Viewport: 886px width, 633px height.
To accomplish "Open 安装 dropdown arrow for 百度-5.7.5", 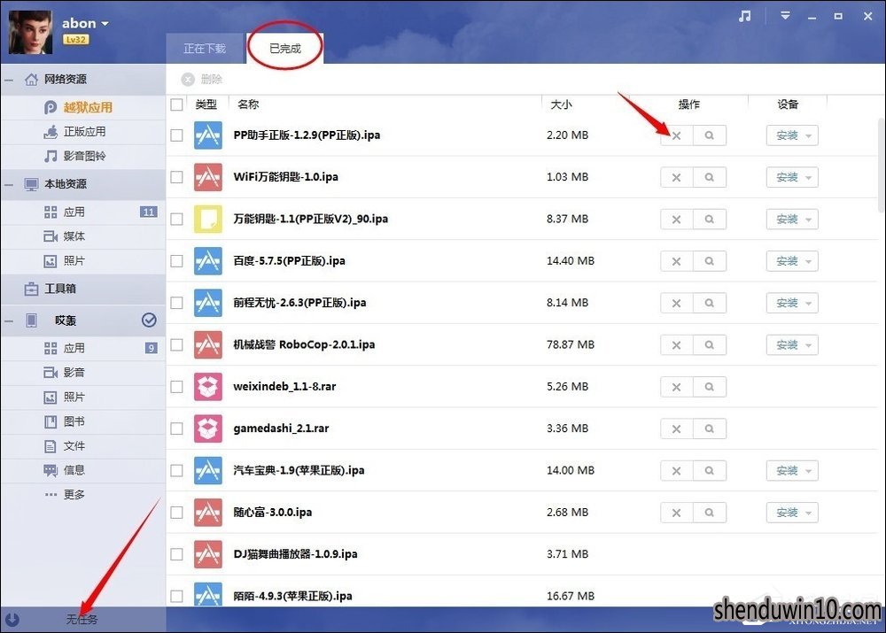I will tap(809, 261).
